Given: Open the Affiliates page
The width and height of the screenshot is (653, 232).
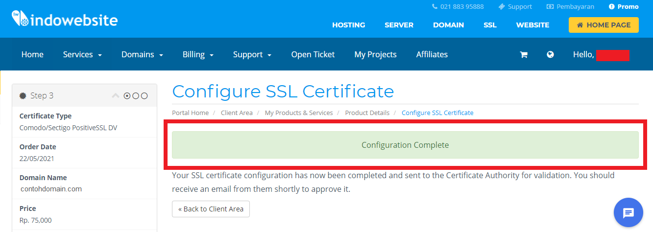Looking at the screenshot, I should [x=432, y=54].
